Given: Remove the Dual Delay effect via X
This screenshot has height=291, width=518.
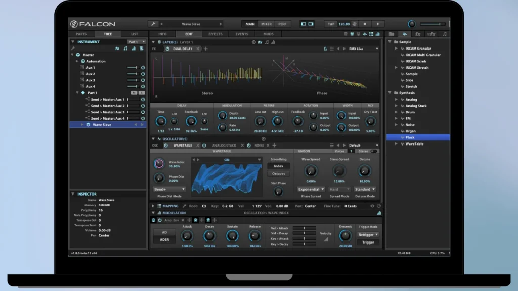Looking at the screenshot, I should coord(198,48).
